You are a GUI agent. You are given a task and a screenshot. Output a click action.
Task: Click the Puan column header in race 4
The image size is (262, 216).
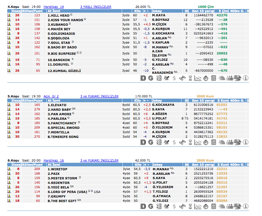point(38,11)
